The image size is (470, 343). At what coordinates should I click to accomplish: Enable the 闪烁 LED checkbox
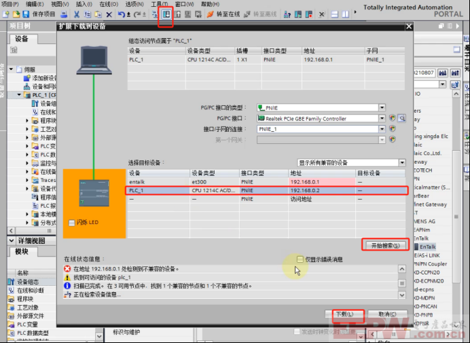[71, 223]
